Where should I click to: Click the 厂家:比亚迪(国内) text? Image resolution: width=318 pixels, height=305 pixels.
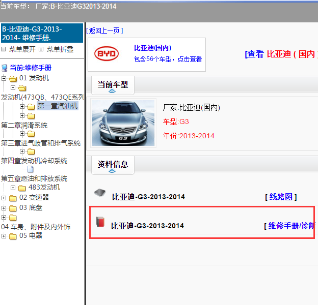click(x=192, y=107)
